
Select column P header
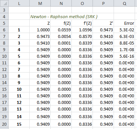coord(103,3)
